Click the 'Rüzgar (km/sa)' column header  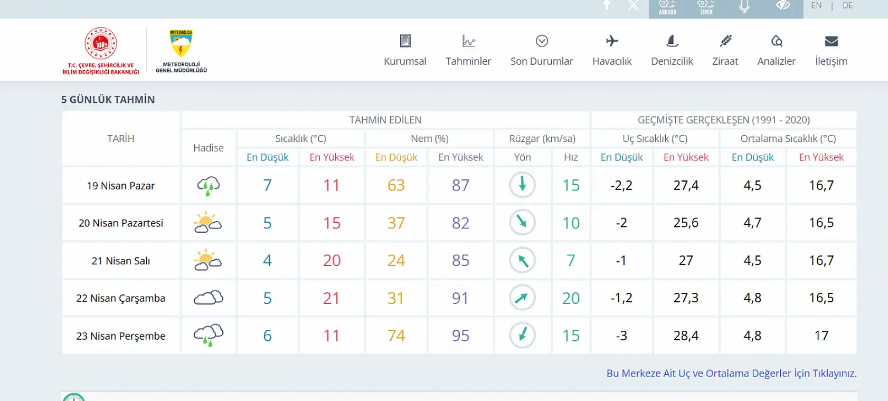542,138
